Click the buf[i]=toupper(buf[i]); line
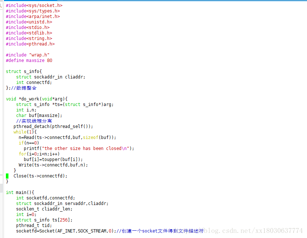Image resolution: width=307 pixels, height=238 pixels. click(x=53, y=160)
